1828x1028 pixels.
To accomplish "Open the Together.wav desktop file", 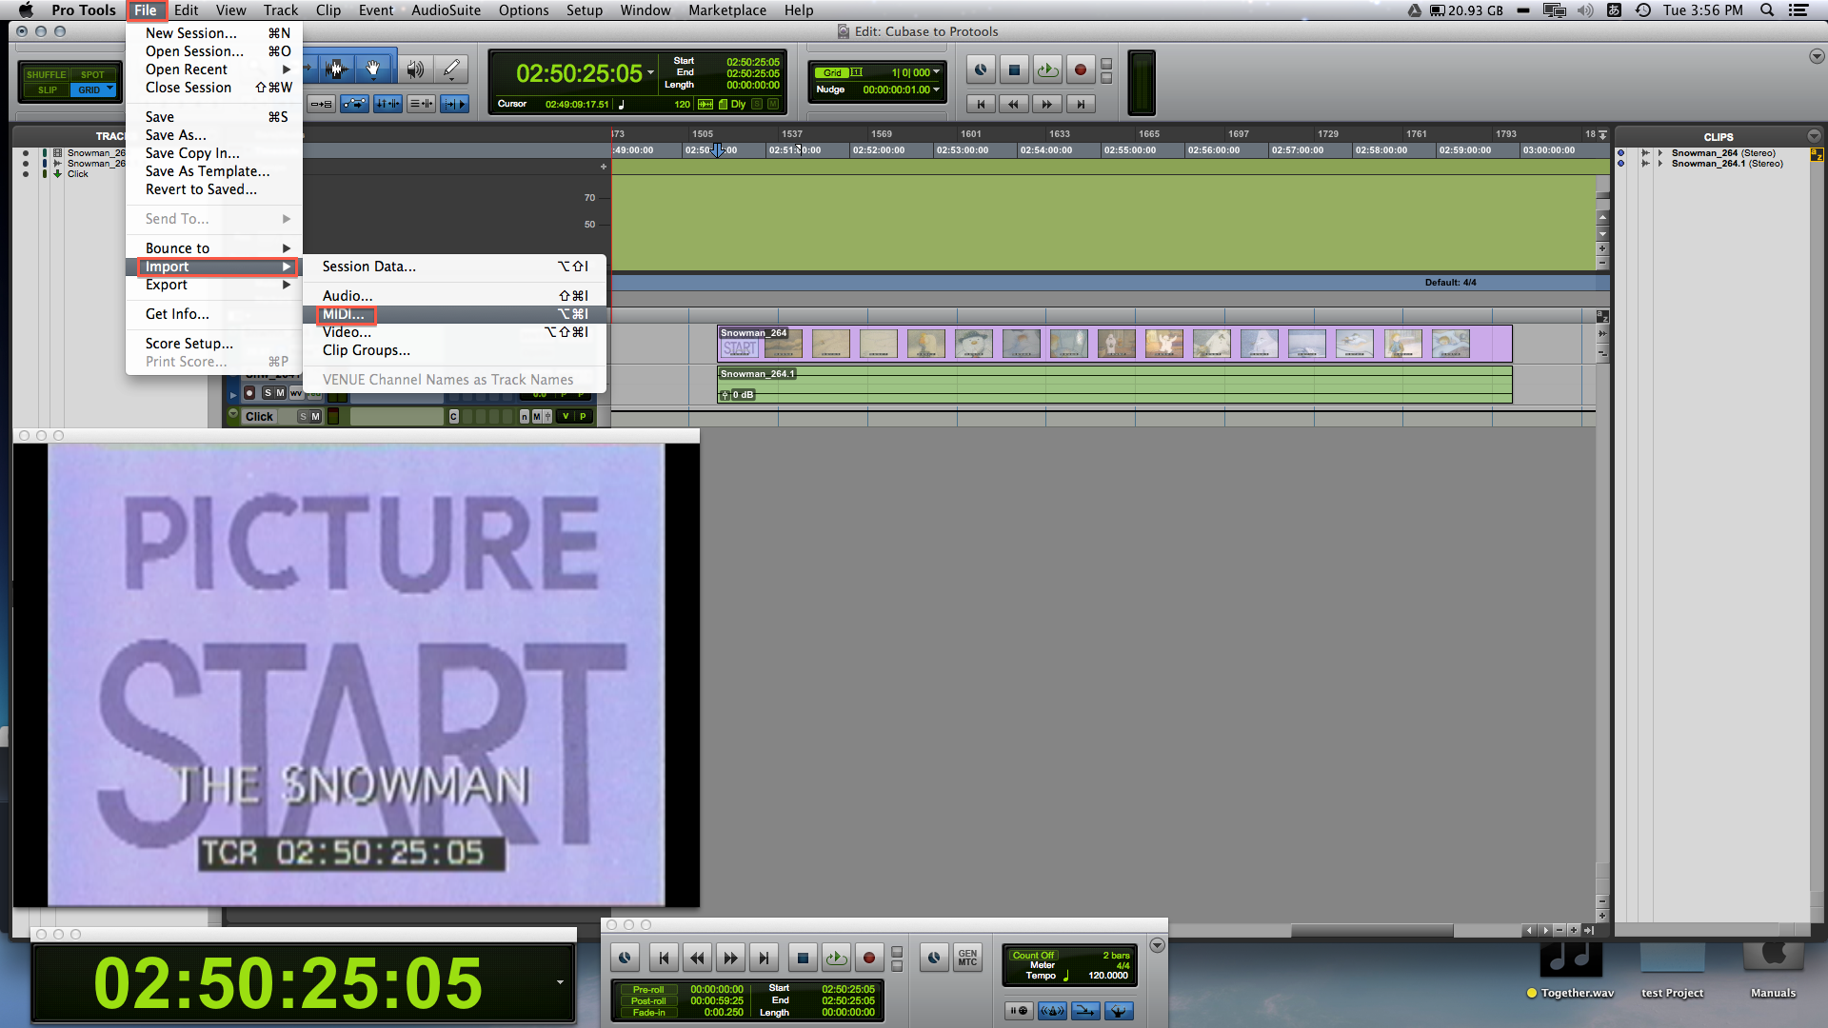I will pos(1571,971).
